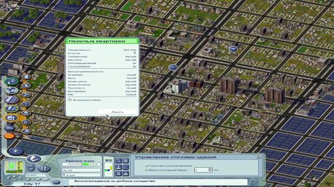Click the city population readout field
This screenshot has height=187, width=334.
pyautogui.click(x=81, y=175)
